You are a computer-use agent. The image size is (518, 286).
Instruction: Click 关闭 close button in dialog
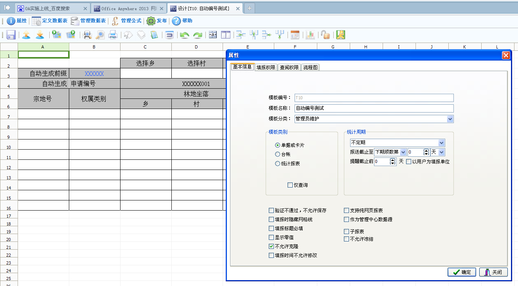click(493, 272)
